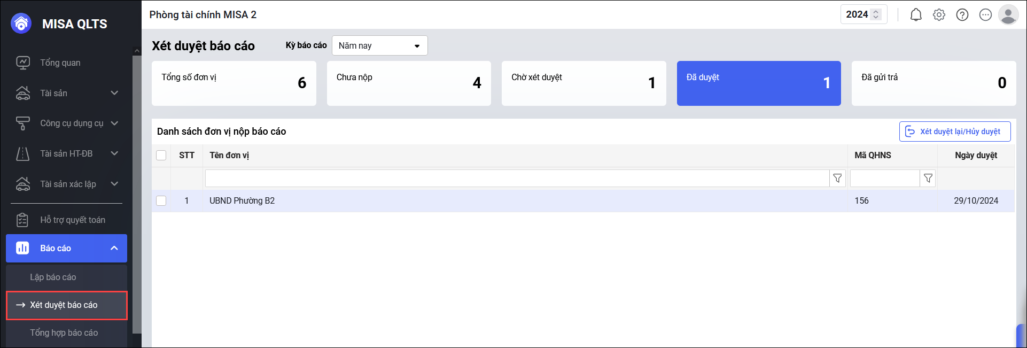Go to Tổng quan in sidebar
1027x348 pixels.
click(x=60, y=63)
